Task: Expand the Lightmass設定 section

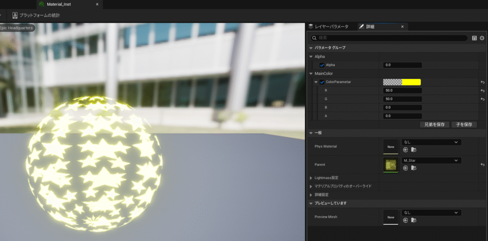Action: [311, 178]
